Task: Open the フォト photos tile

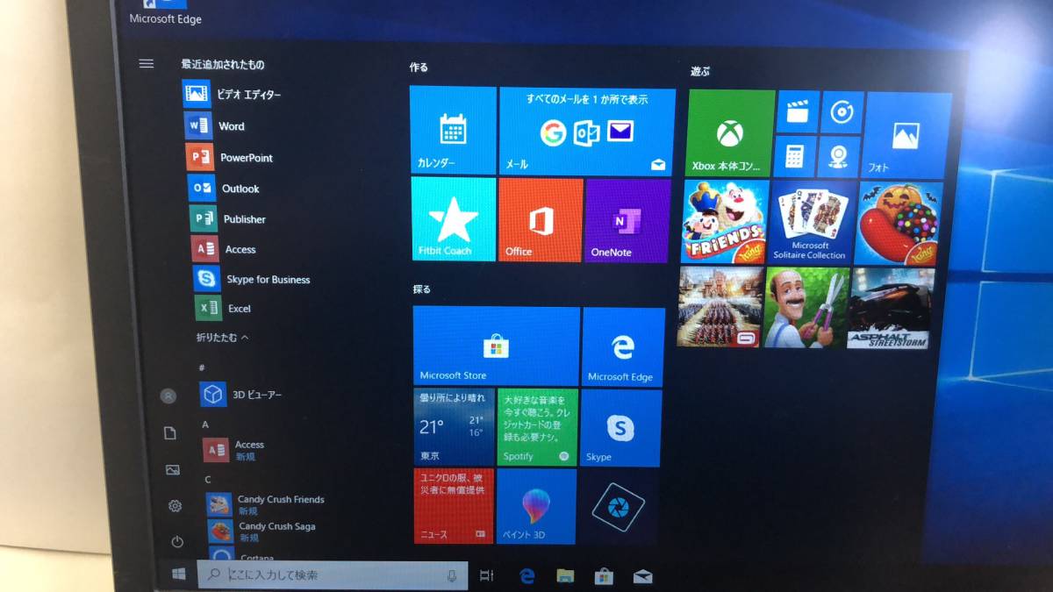Action: click(907, 136)
